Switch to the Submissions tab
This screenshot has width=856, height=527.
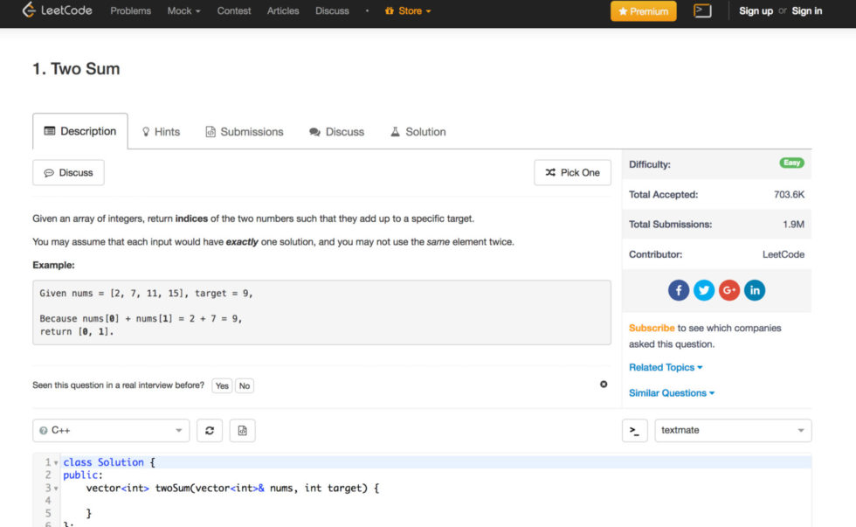(245, 132)
